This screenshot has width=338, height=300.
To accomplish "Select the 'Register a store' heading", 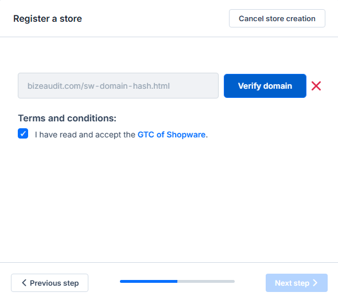I will pos(48,19).
